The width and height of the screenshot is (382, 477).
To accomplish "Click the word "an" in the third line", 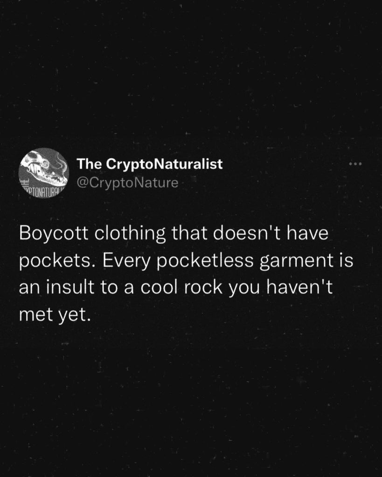I will coord(29,288).
